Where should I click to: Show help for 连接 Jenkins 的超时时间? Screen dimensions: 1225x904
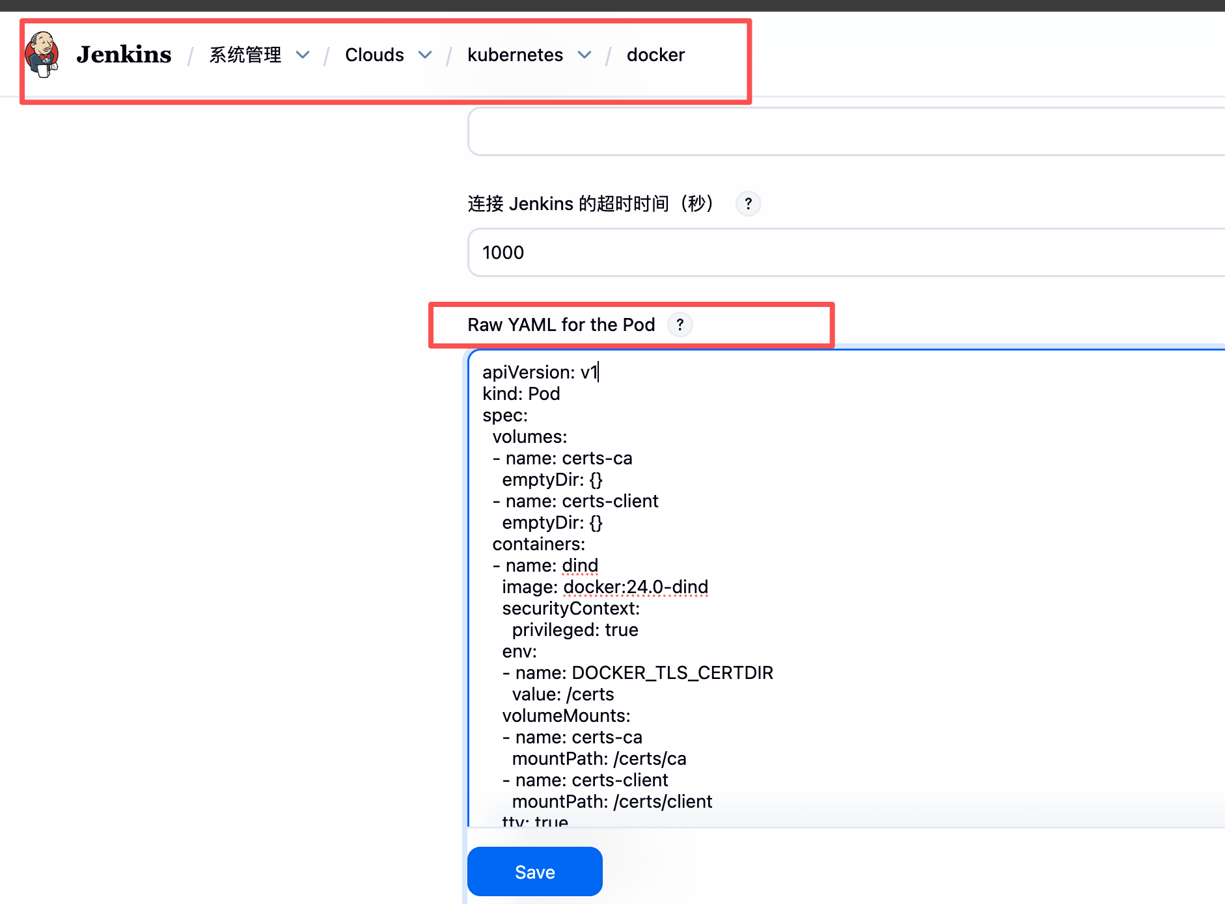(x=749, y=204)
